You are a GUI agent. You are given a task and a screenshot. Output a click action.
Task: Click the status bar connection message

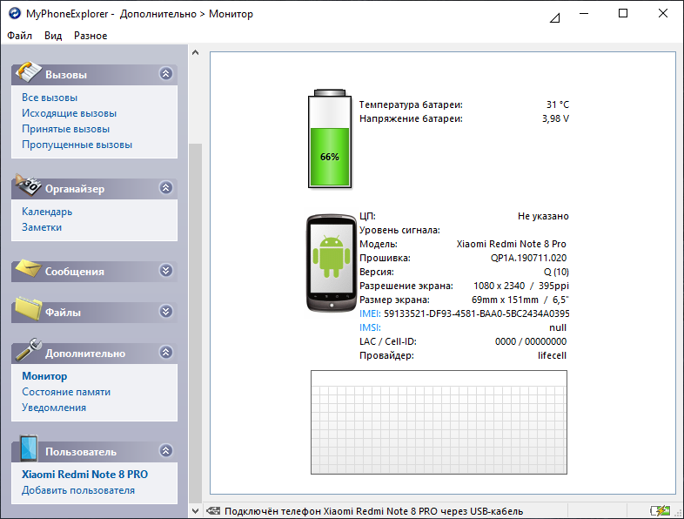[x=373, y=511]
